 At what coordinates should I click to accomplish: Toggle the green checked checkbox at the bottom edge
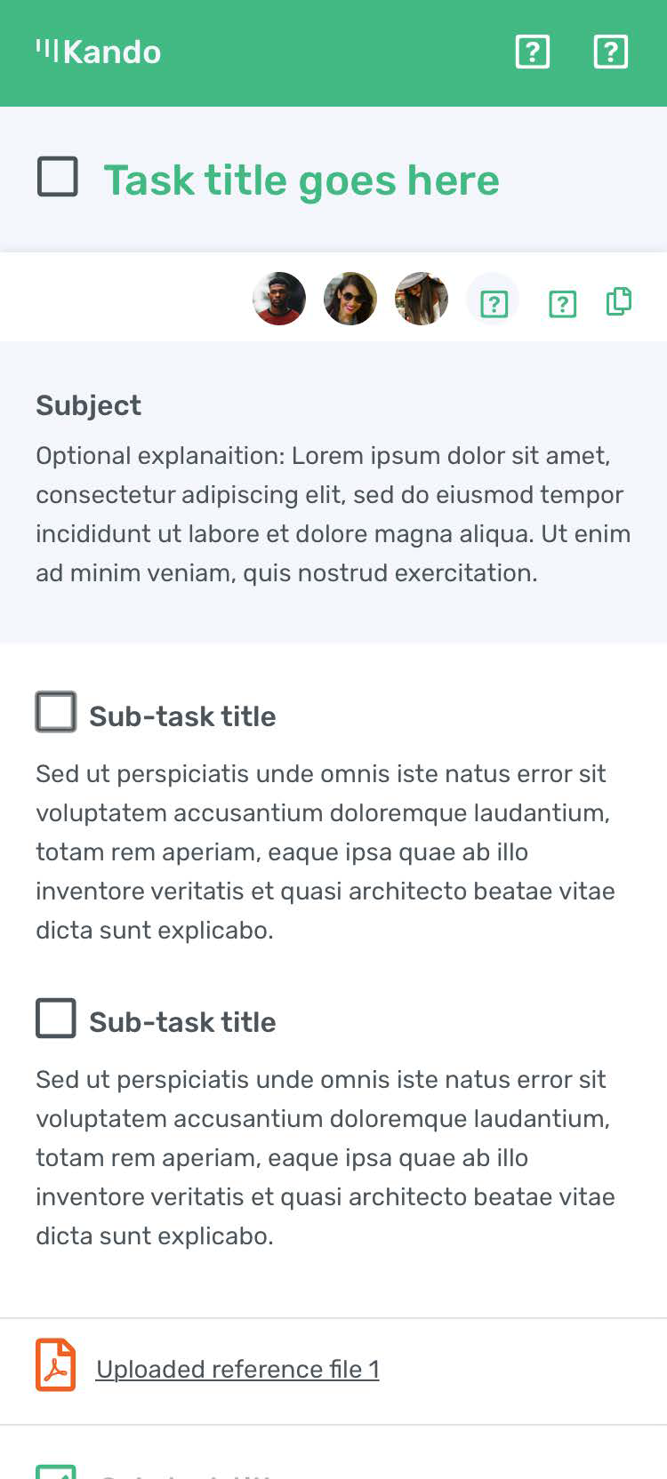56,1471
